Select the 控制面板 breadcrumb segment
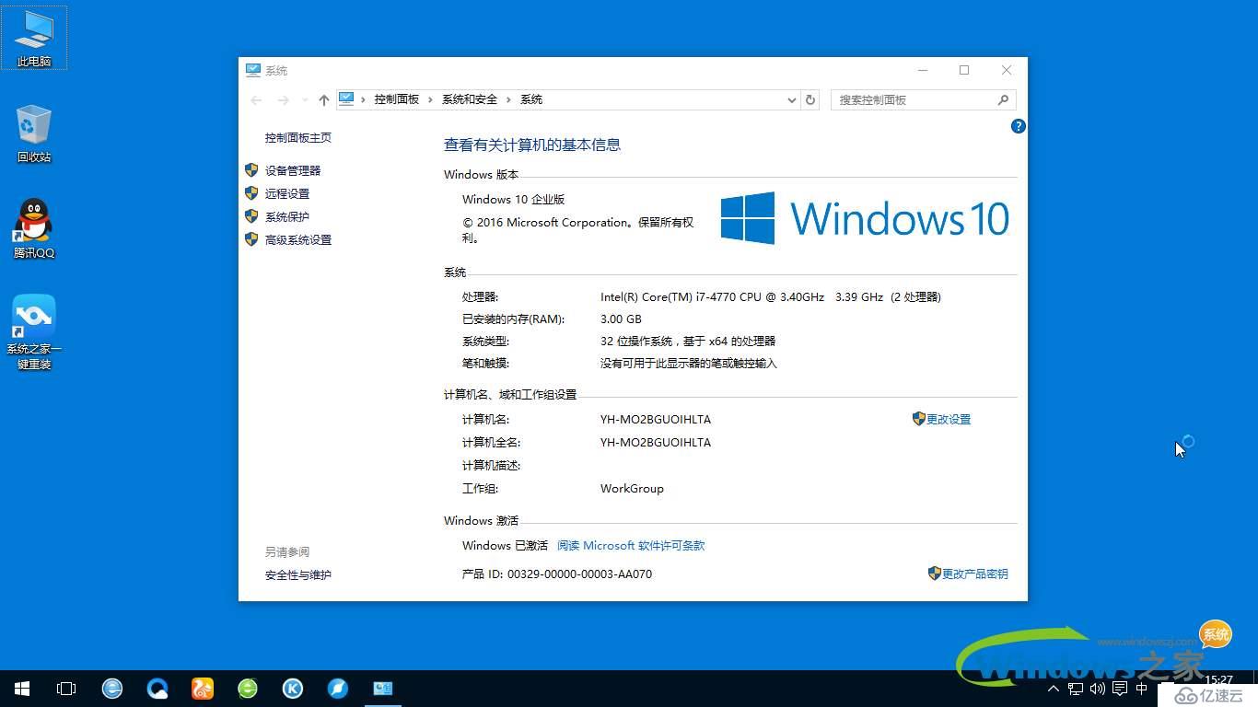The height and width of the screenshot is (707, 1258). [397, 99]
